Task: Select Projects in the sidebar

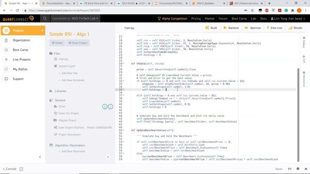Action: tap(23, 30)
